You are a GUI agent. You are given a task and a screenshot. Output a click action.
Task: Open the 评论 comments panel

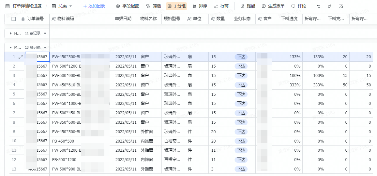pyautogui.click(x=299, y=6)
